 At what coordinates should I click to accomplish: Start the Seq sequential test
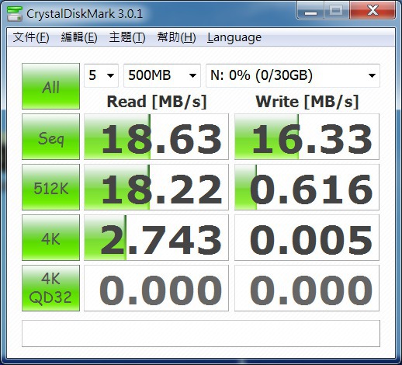[x=50, y=137]
